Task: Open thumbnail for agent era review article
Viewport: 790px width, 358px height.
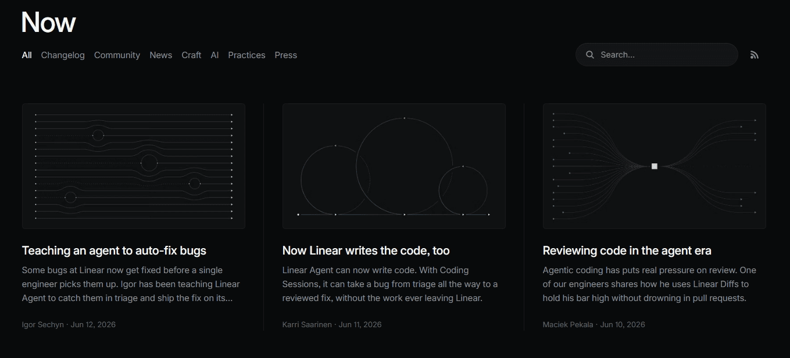Action: (655, 166)
